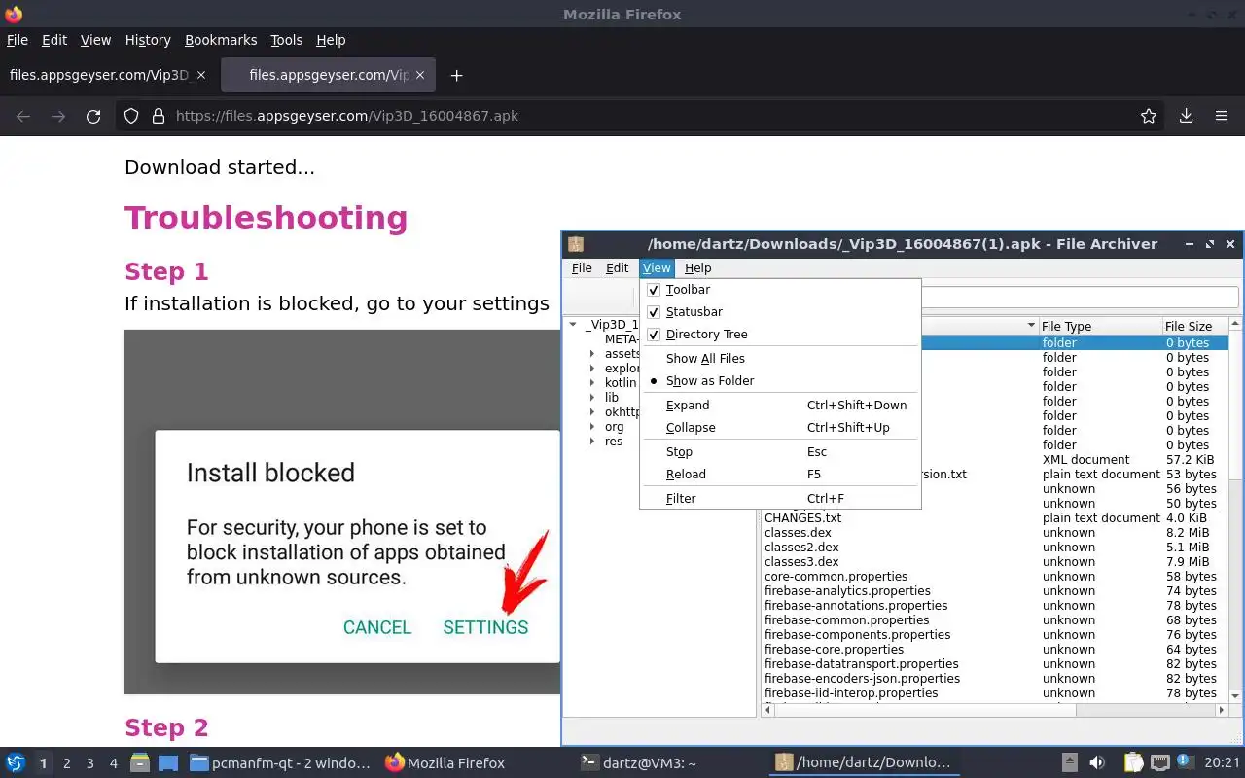This screenshot has width=1245, height=778.
Task: Sort the archive list by the File Type column
Action: coord(1100,326)
